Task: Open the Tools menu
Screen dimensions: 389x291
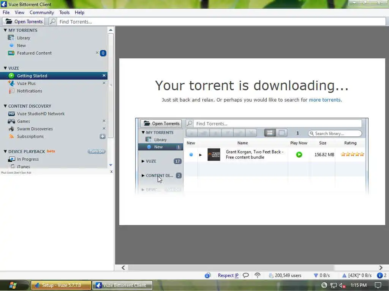Action: 64,13
